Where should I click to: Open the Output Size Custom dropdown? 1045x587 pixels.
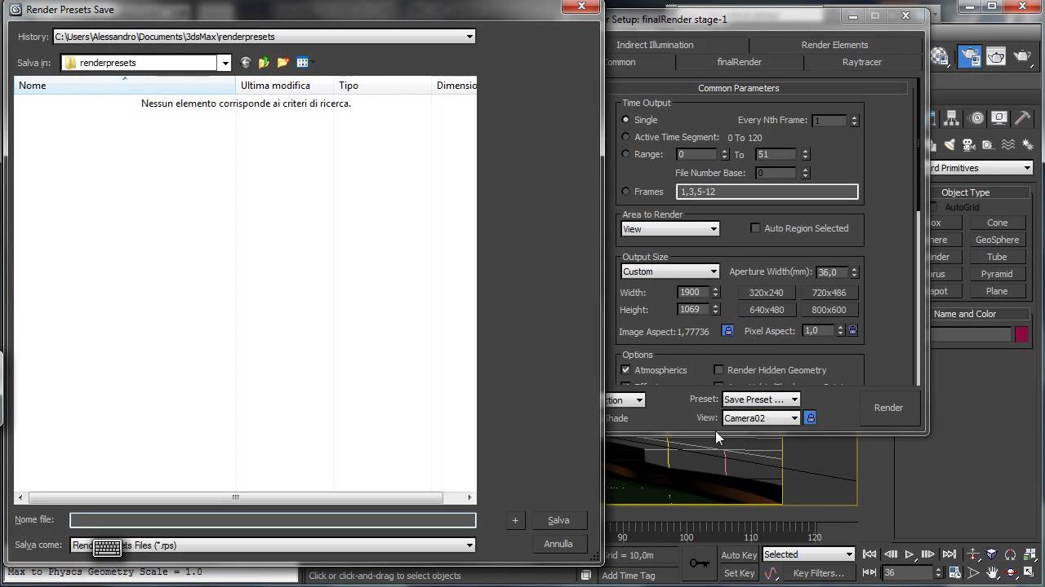coord(669,271)
